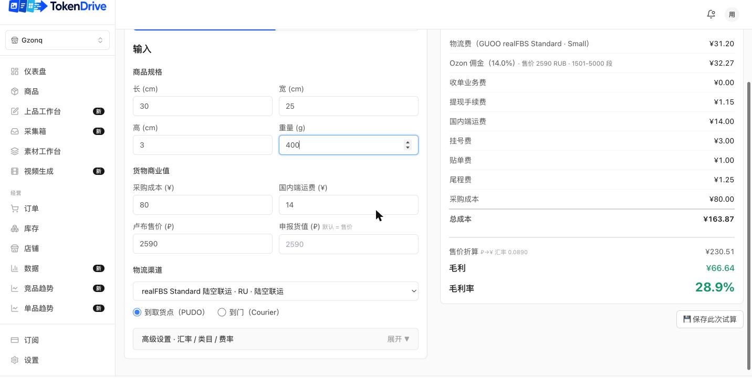This screenshot has width=752, height=386.
Task: Click the 毛利 ¥66.64 value
Action: (x=720, y=268)
